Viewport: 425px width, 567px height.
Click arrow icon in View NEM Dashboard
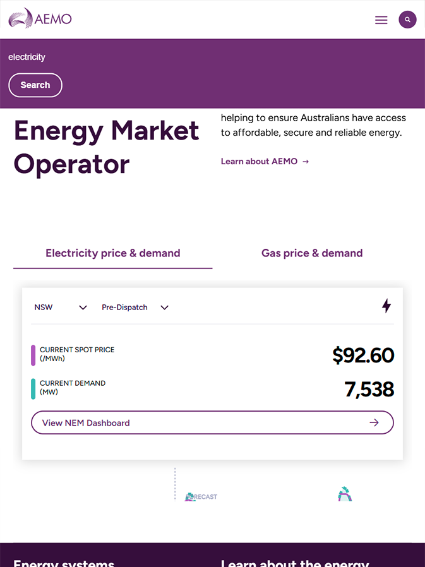[x=374, y=422]
